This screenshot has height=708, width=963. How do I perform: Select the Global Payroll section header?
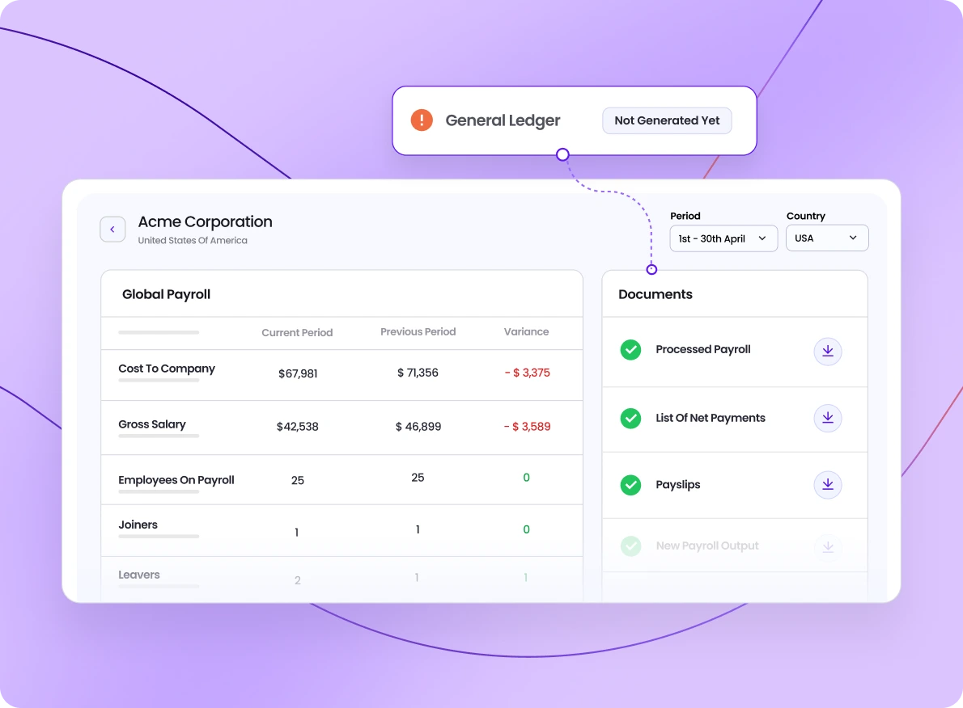(x=166, y=293)
